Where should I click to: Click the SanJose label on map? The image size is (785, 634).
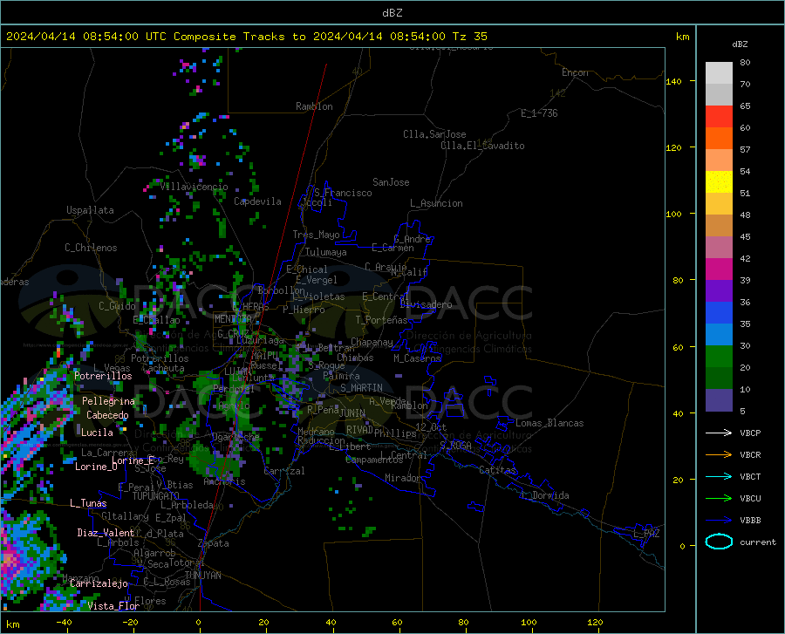[x=391, y=182]
